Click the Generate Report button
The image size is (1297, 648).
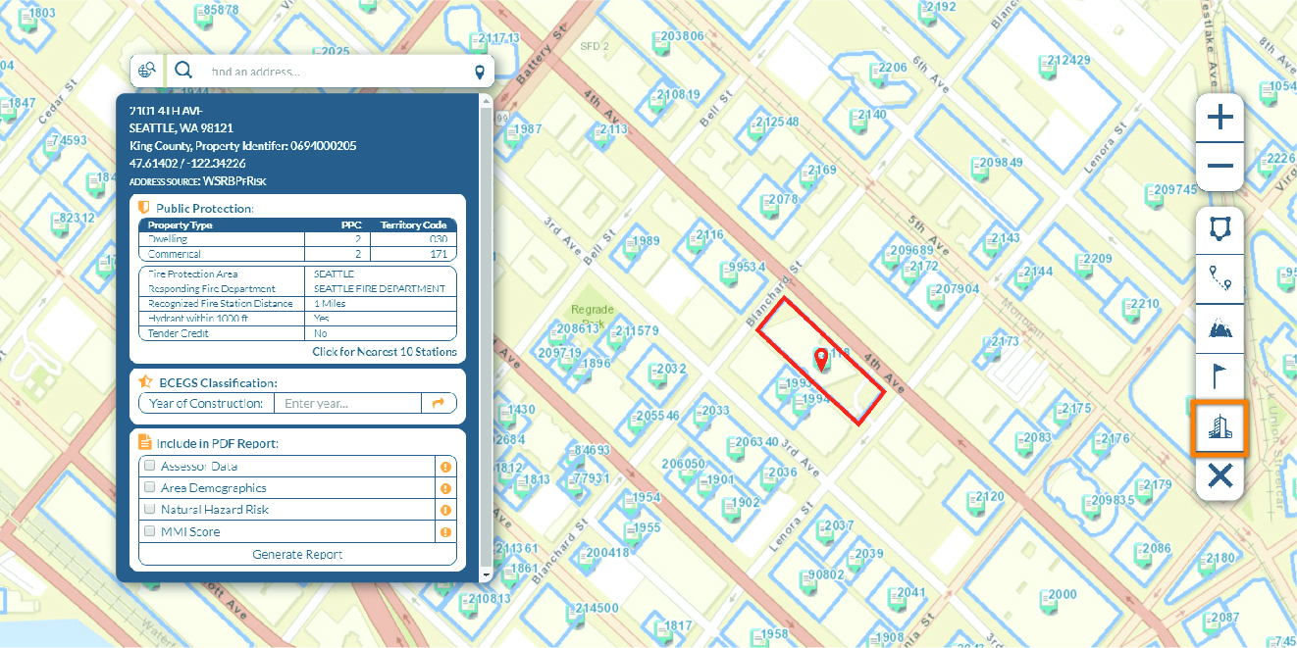click(x=297, y=555)
